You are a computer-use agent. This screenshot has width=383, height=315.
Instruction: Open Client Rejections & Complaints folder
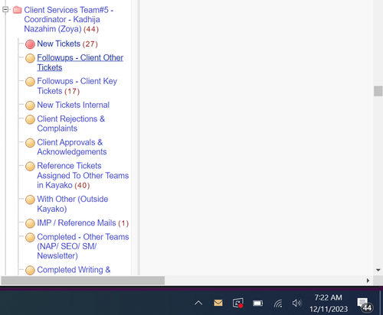coord(71,124)
